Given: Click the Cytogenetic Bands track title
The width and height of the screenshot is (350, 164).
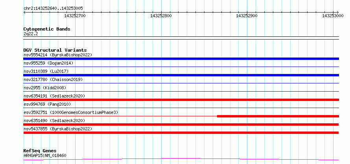Looking at the screenshot, I should coord(47,29).
